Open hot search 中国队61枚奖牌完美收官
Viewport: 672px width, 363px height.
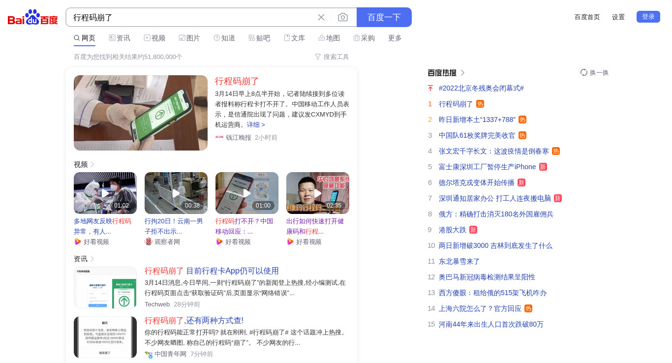click(x=477, y=135)
